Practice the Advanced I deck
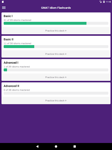The width and height of the screenshot is (112, 150). (x=56, y=77)
